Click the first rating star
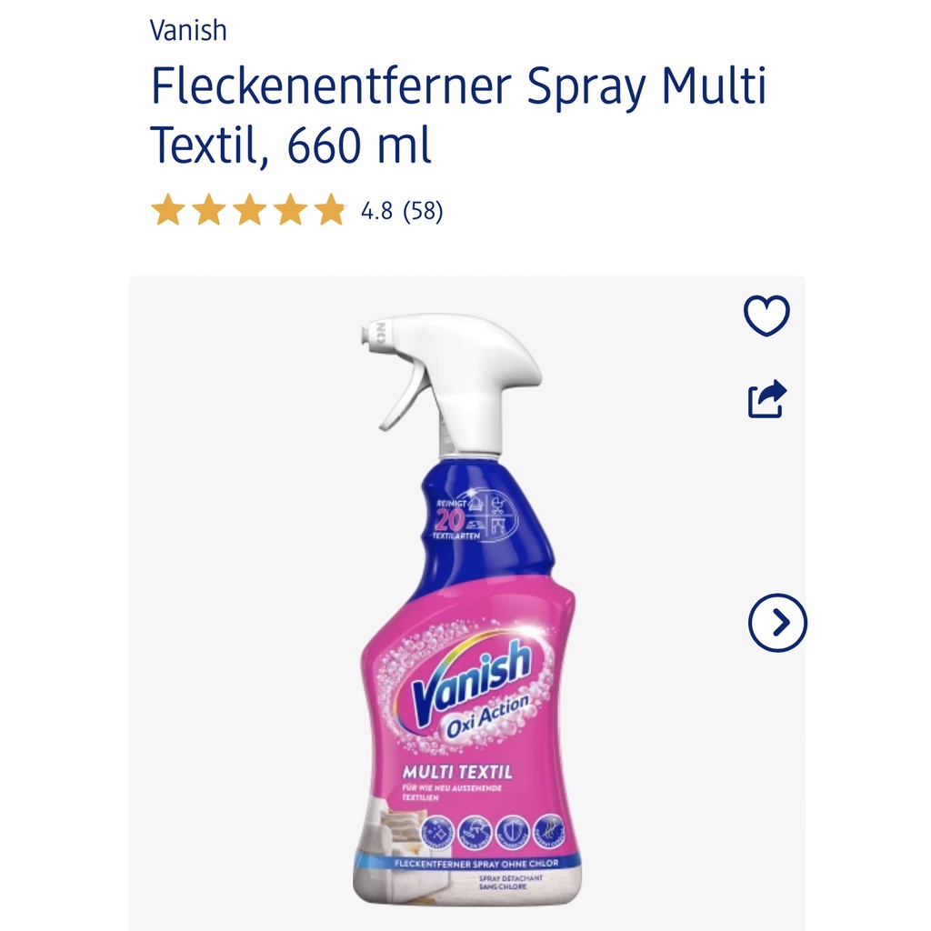This screenshot has width=931, height=931. (x=168, y=210)
